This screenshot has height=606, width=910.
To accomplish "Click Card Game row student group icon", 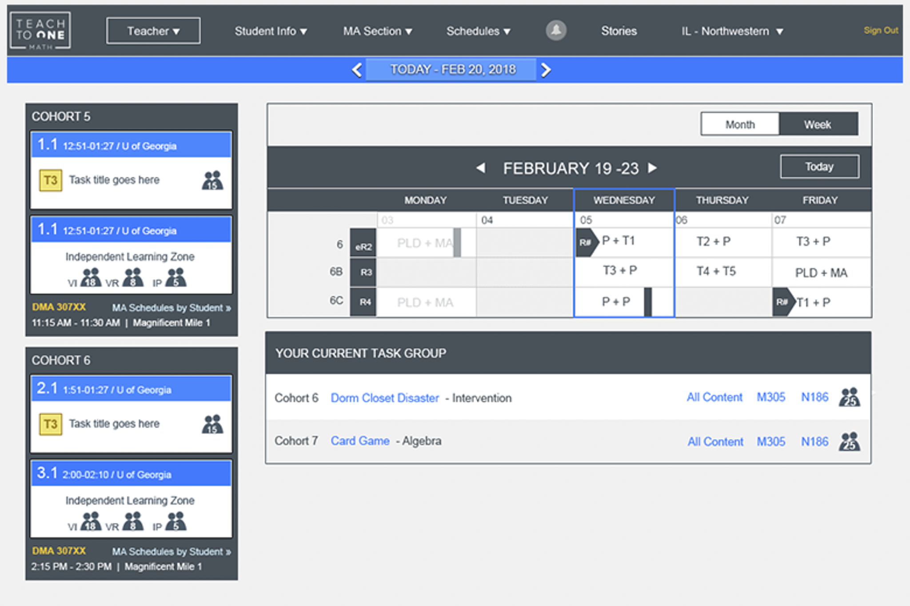I will pyautogui.click(x=849, y=442).
